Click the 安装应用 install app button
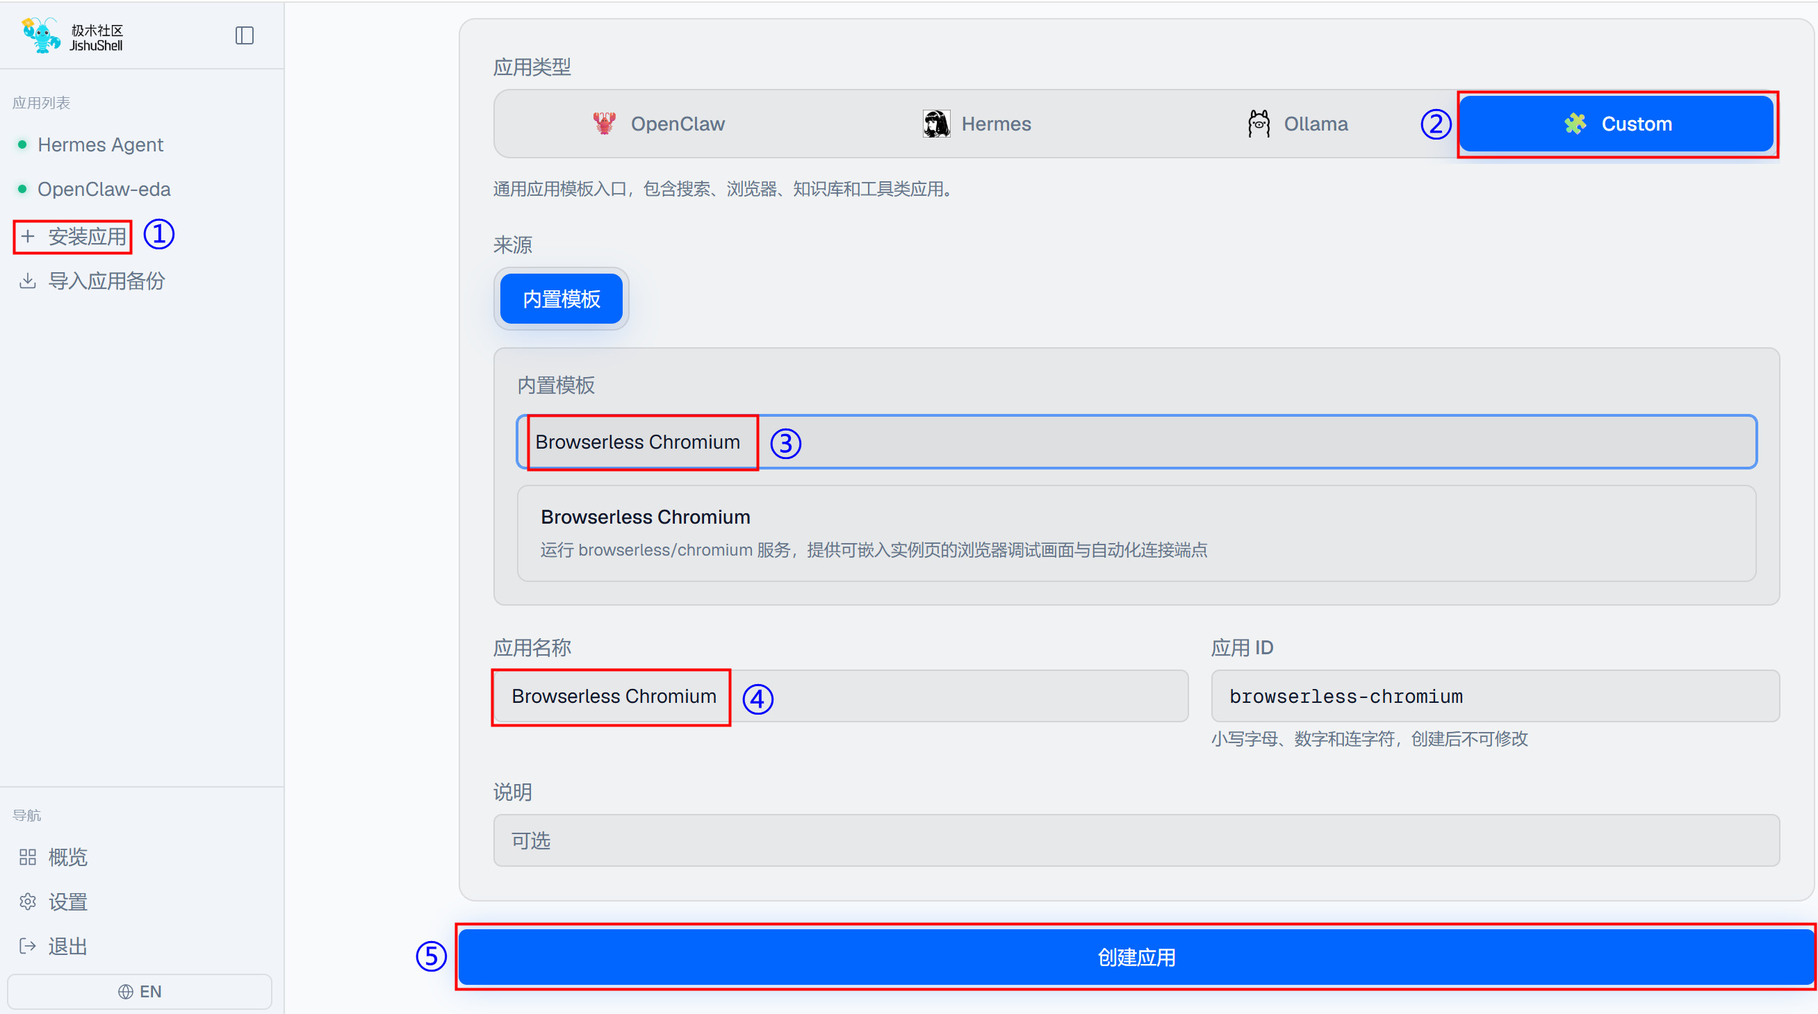The height and width of the screenshot is (1014, 1818). tap(74, 236)
